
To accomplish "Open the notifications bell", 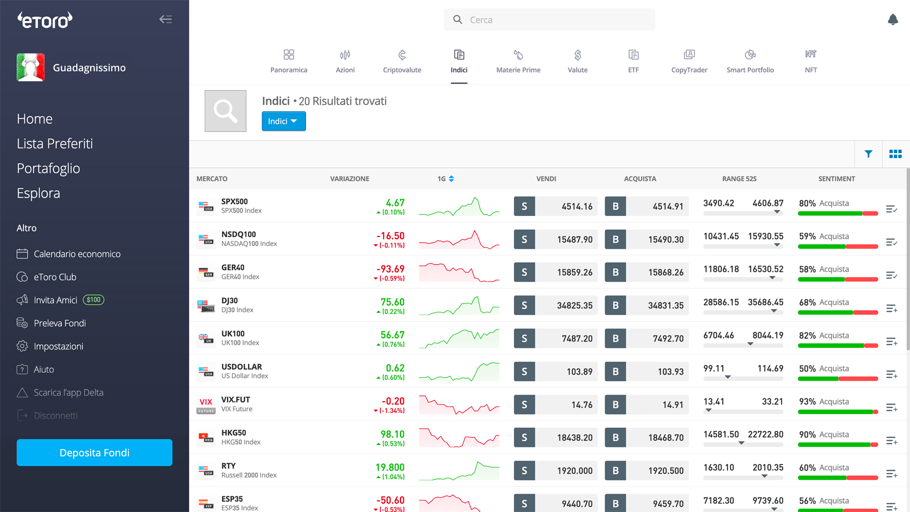I will coord(892,20).
